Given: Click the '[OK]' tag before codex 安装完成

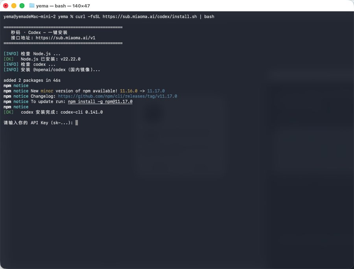Looking at the screenshot, I should click(9, 112).
